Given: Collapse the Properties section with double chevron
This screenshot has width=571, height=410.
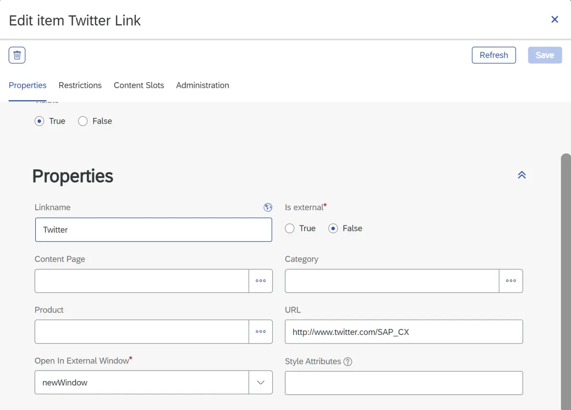Looking at the screenshot, I should 522,175.
